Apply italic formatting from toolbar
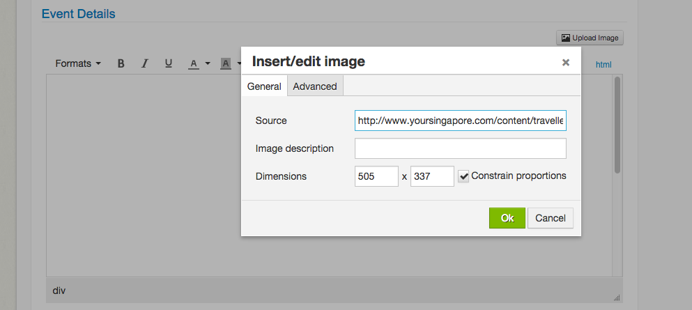The width and height of the screenshot is (692, 310). (x=144, y=63)
